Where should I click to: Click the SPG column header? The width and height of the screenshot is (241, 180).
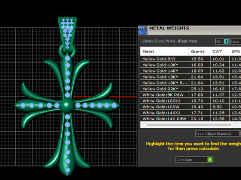pyautogui.click(x=235, y=51)
